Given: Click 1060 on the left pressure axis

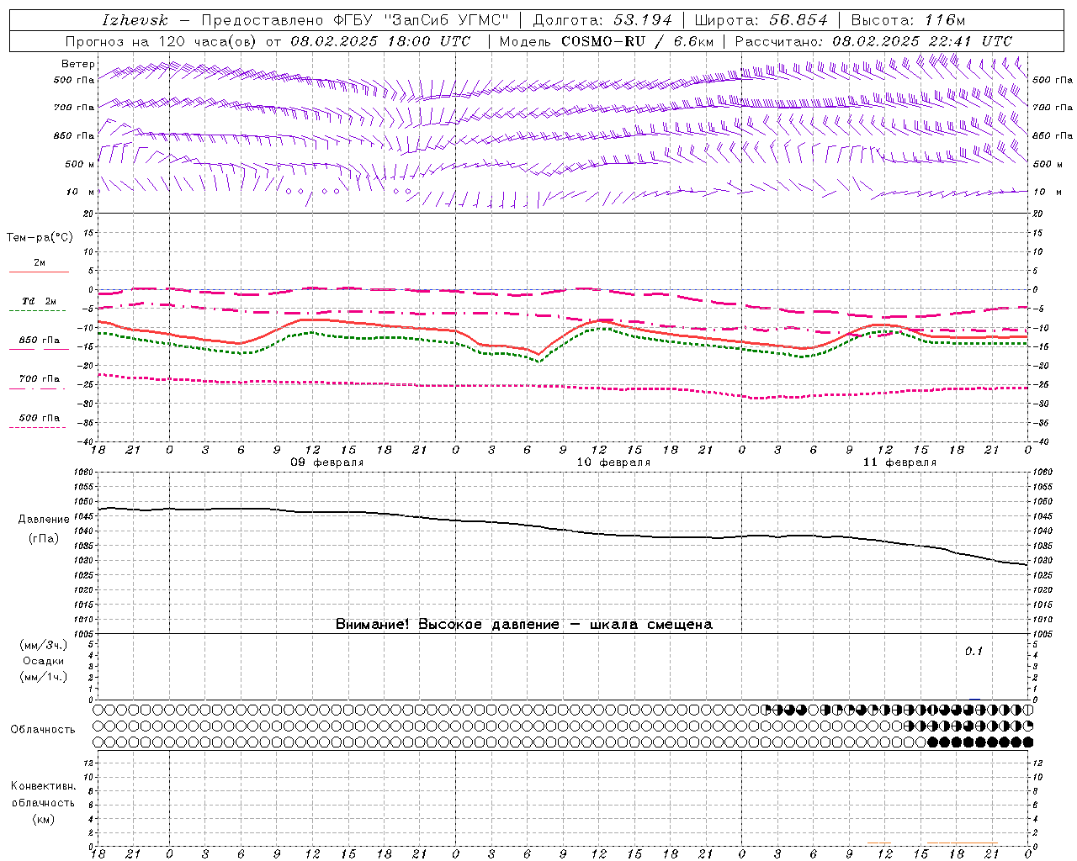Looking at the screenshot, I should click(x=85, y=472).
